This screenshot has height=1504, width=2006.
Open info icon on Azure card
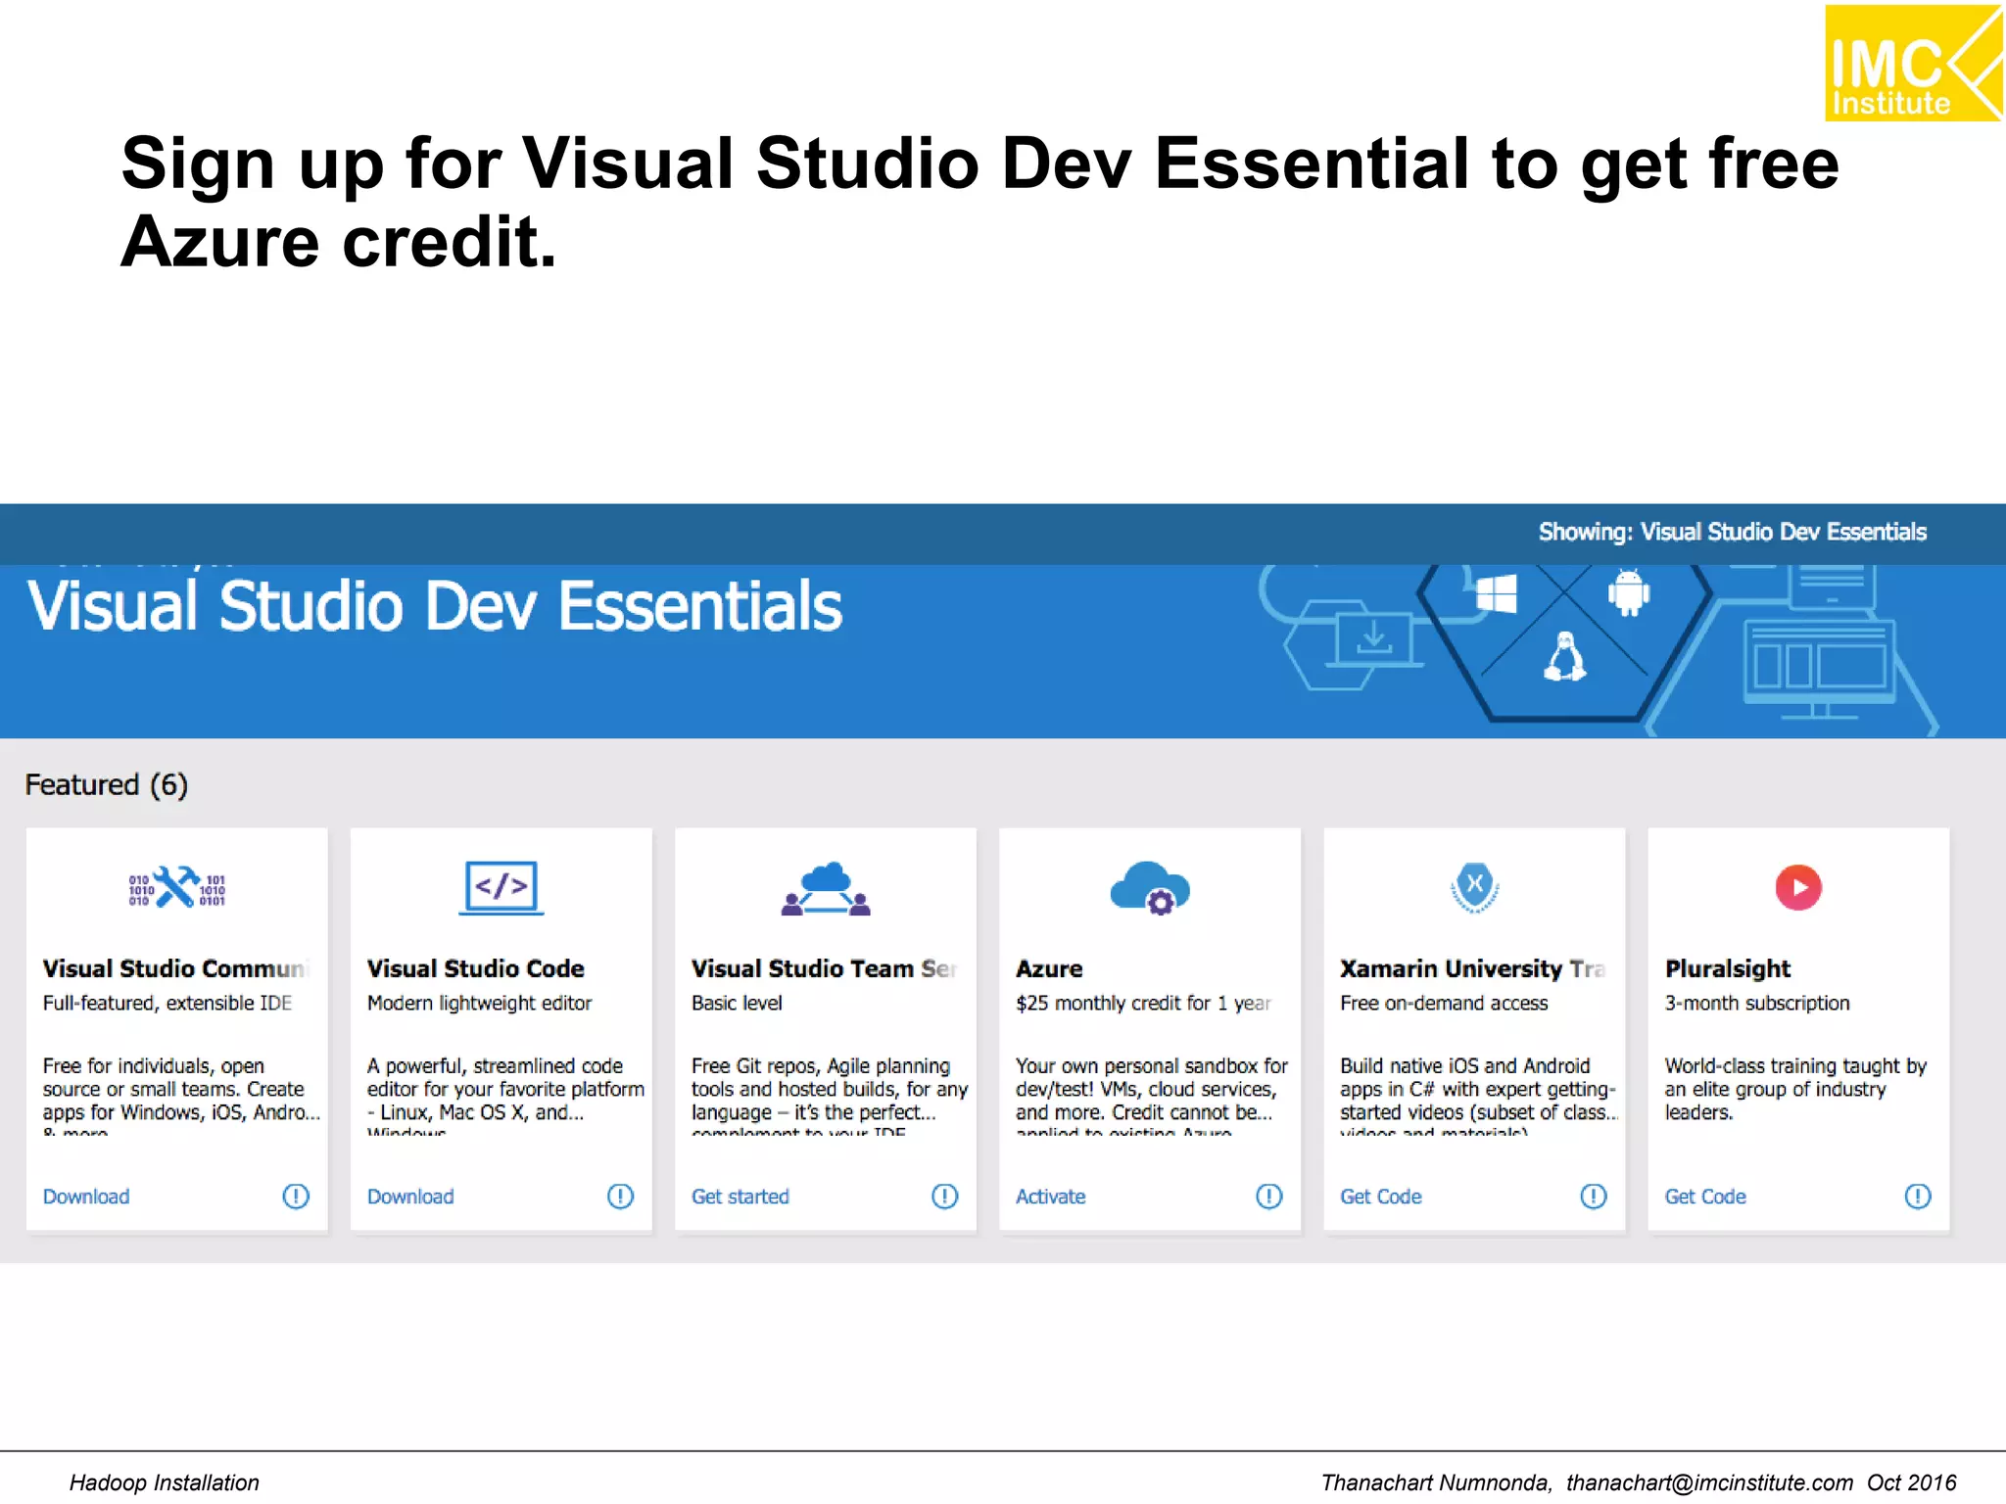(x=1268, y=1196)
